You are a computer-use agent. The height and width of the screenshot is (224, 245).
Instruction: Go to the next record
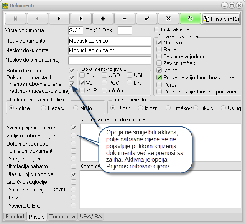(x=59, y=18)
